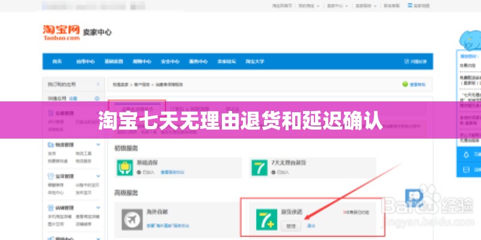This screenshot has height=240, width=481.
Task: Select 首页 in the blue navigation bar
Action: 57,61
